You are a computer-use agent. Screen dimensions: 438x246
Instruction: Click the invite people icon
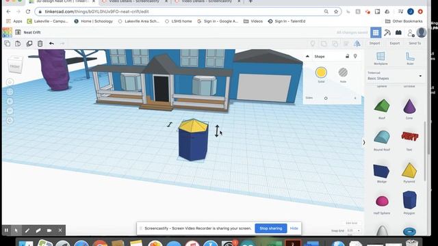pyautogui.click(x=411, y=33)
